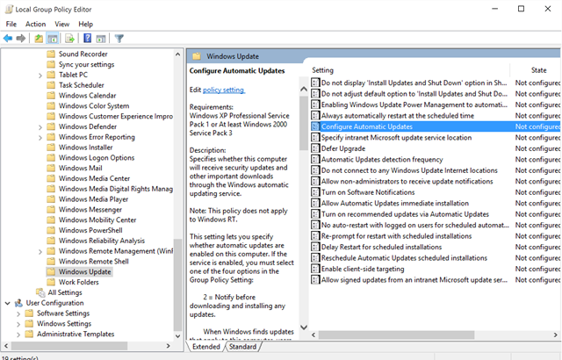562x360 pixels.
Task: Select the All Settings node icon
Action: tap(38, 292)
